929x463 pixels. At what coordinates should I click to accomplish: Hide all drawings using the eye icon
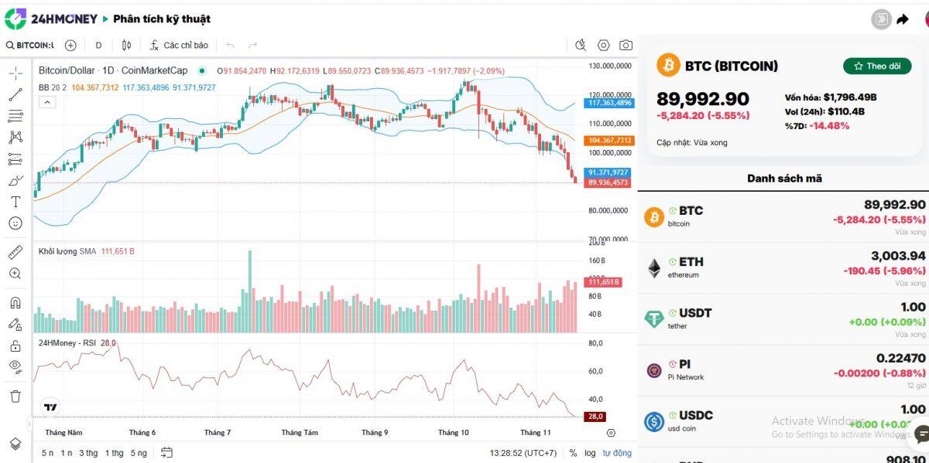tap(15, 367)
